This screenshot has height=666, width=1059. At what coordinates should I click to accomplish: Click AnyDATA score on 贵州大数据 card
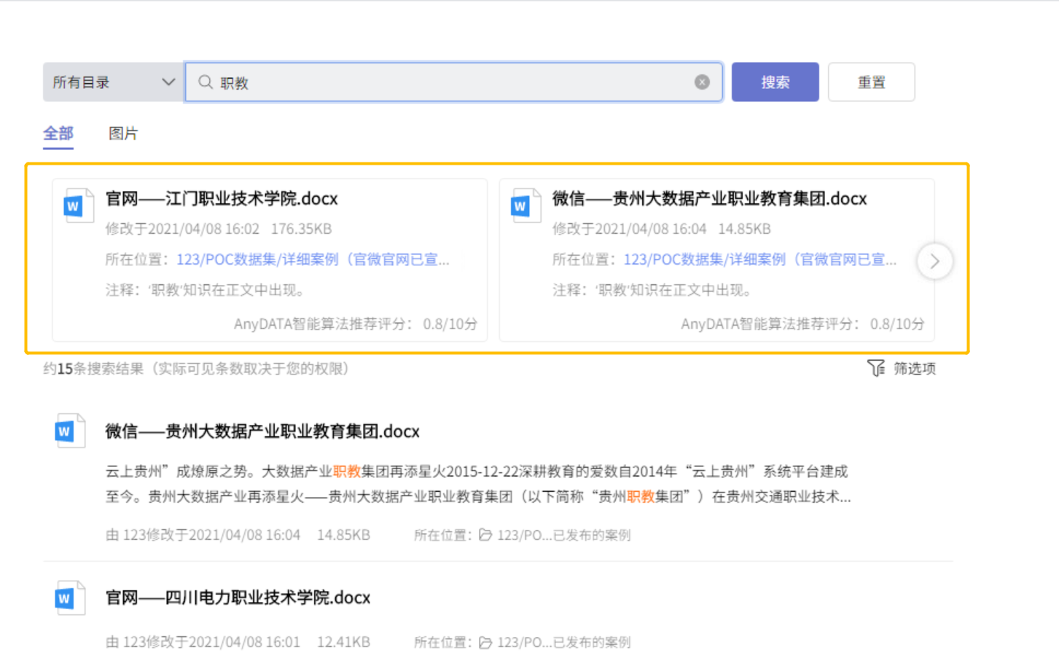click(x=802, y=324)
